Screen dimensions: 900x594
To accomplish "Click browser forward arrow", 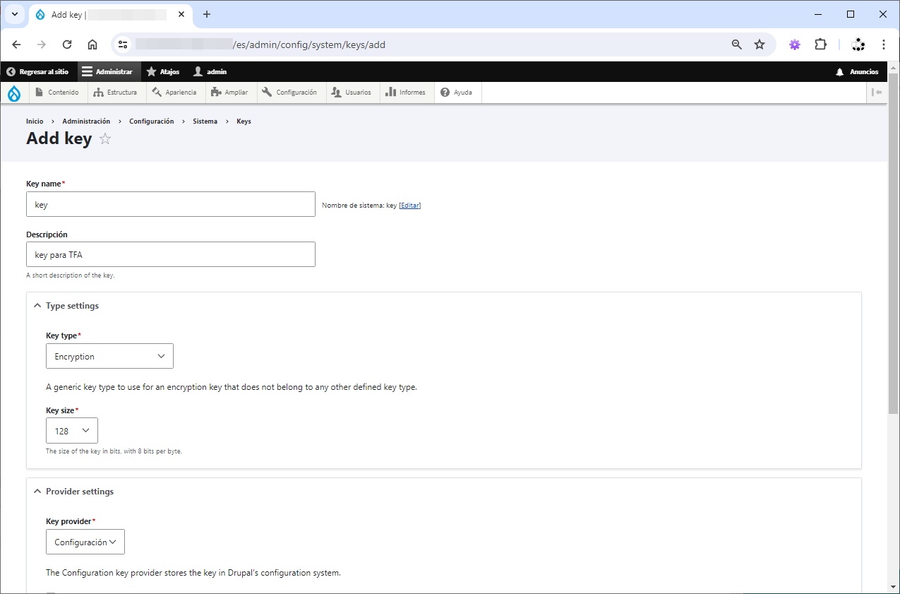I will [x=42, y=44].
